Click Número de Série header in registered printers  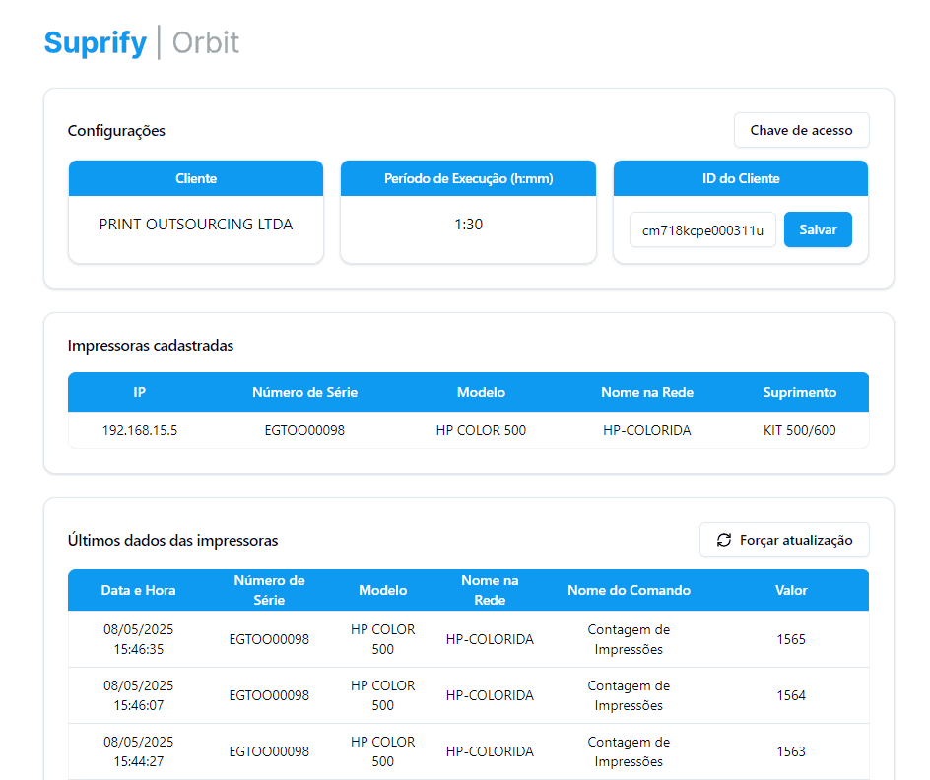point(304,392)
